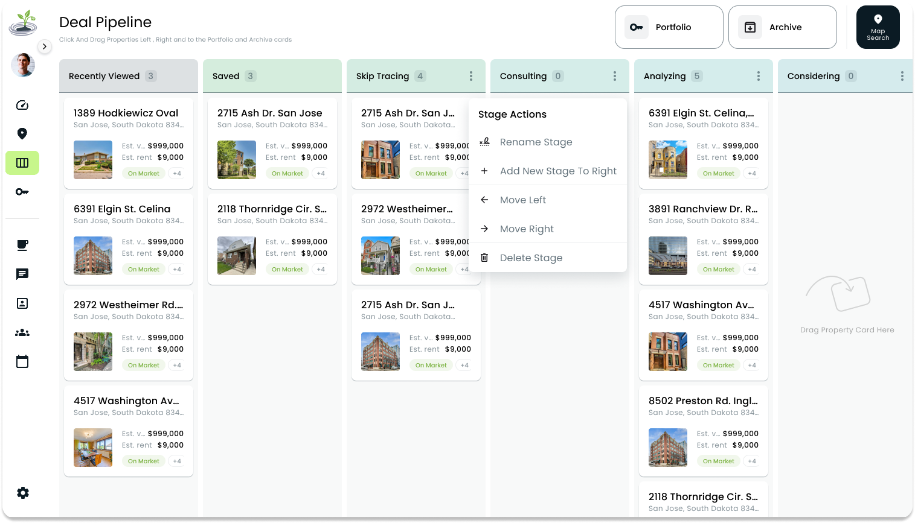Open 2715 Ash Dr. San Jose thumbnail in Saved
Image resolution: width=915 pixels, height=523 pixels.
(x=237, y=160)
